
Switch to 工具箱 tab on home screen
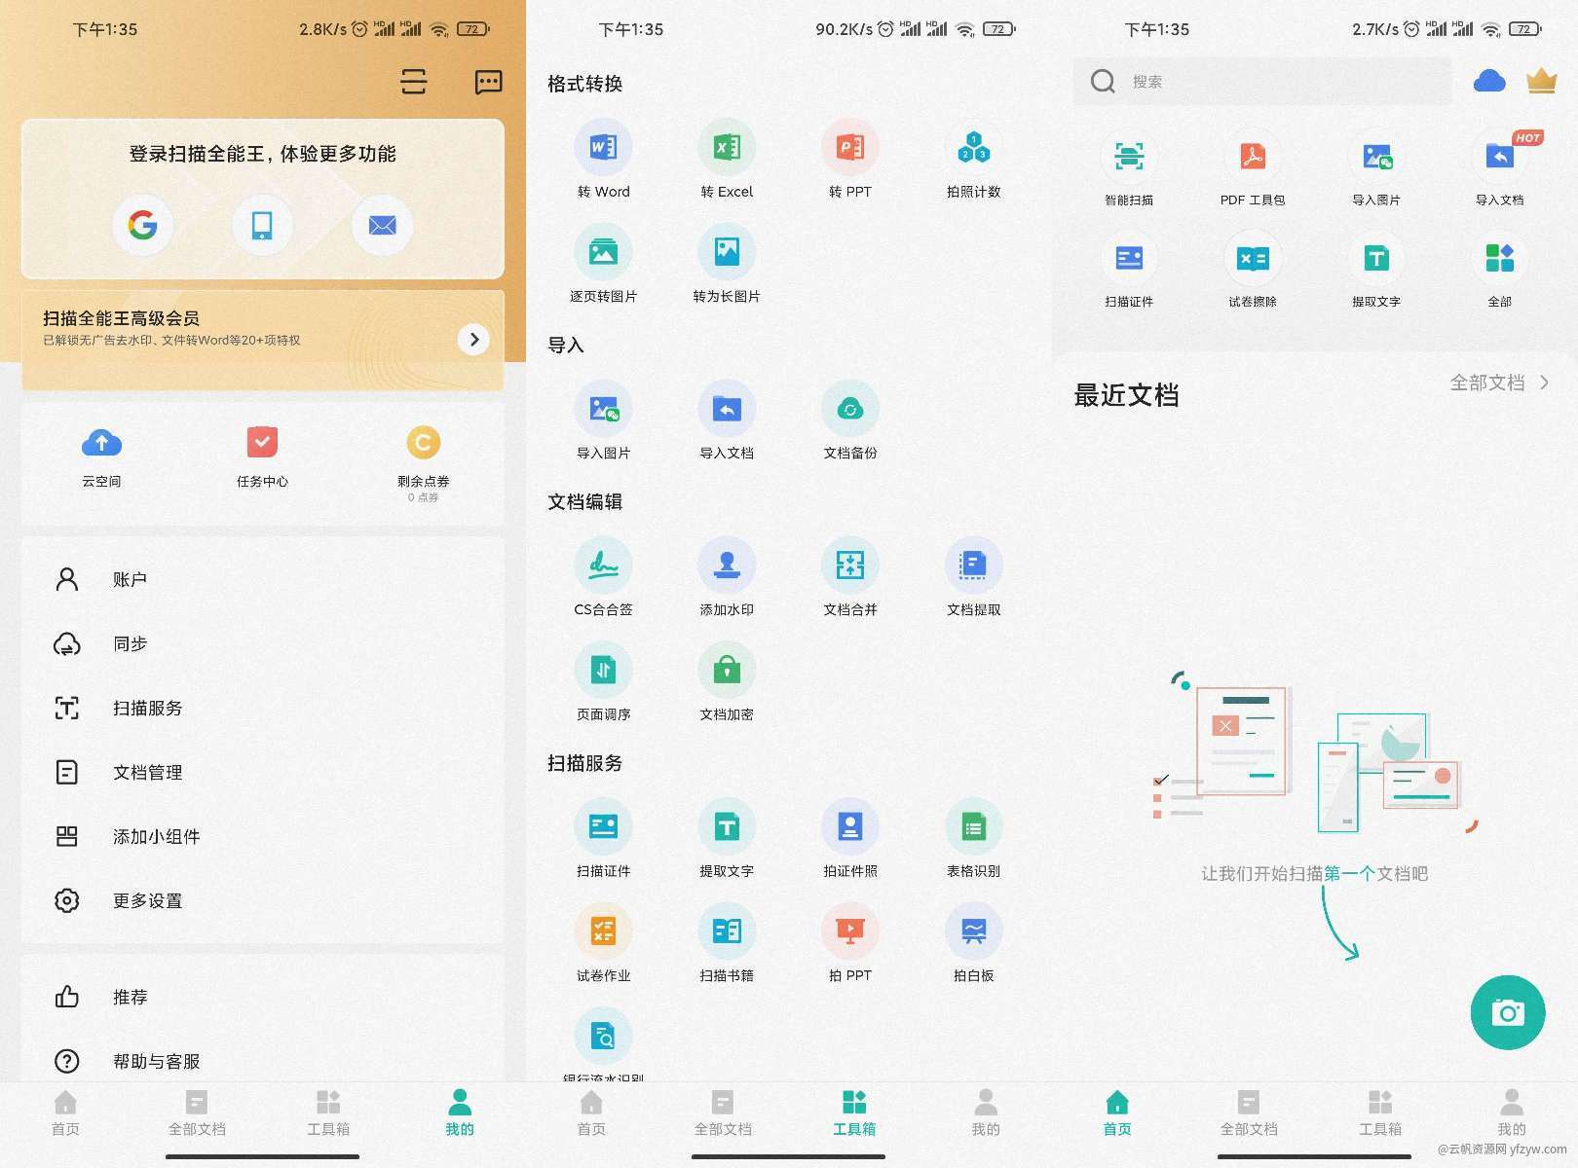coord(1380,1113)
